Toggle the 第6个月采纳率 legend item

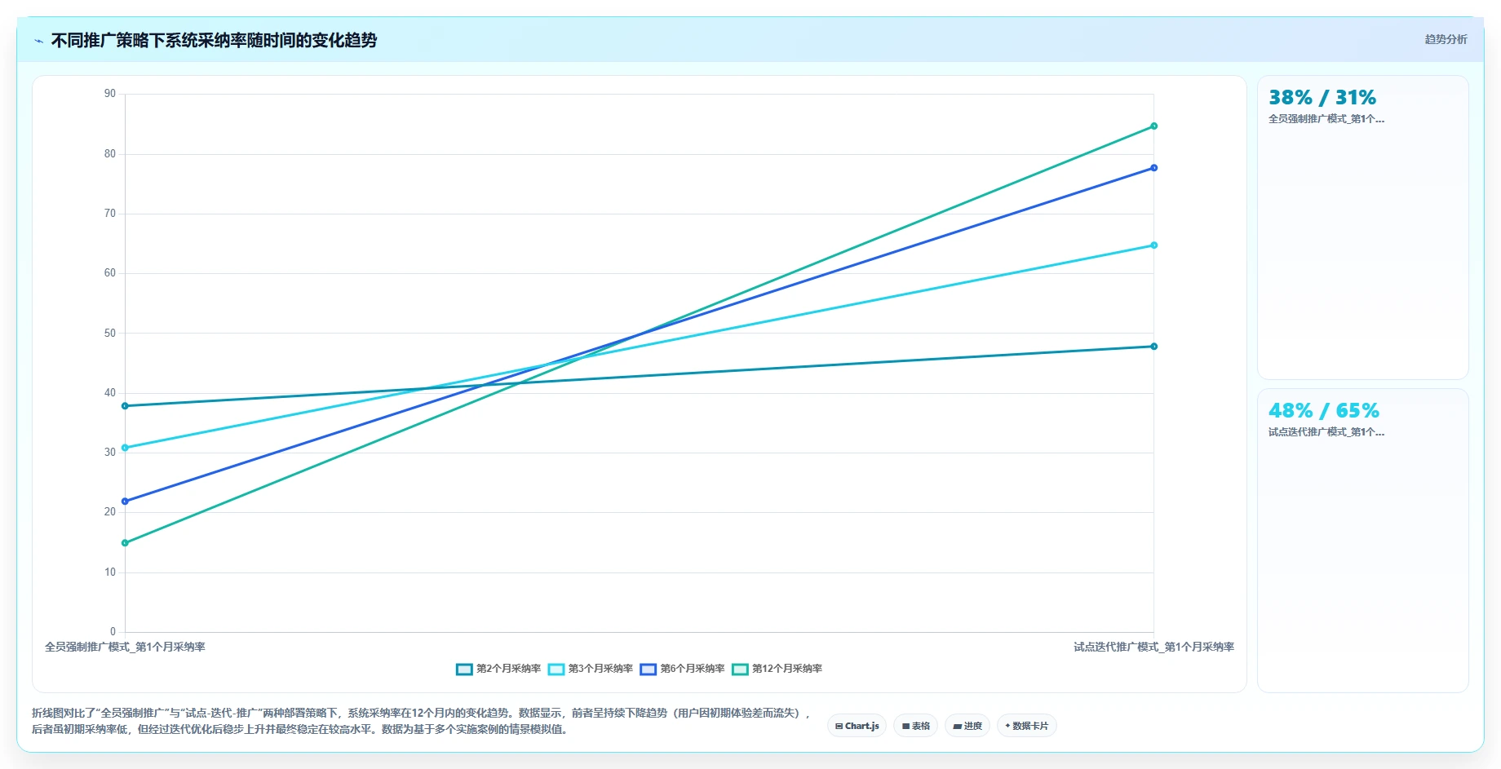(683, 669)
